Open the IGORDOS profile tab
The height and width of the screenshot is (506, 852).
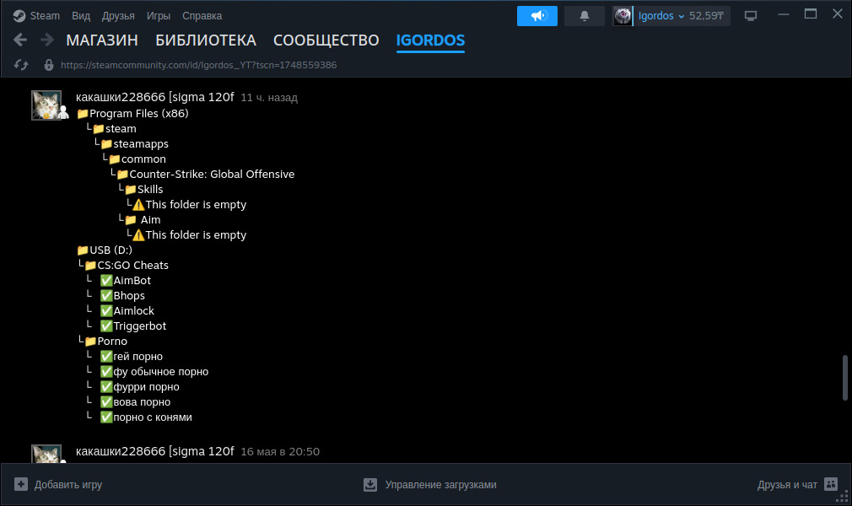coord(430,40)
